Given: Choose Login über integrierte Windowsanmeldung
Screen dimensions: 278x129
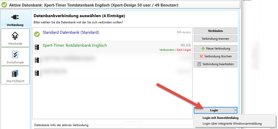Looking at the screenshot, I should tap(232, 124).
